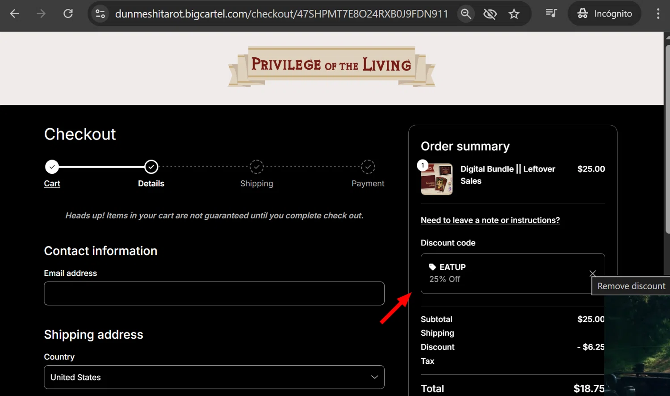Screen dimensions: 670x396
Task: Remove the EATUP discount with the X
Action: (593, 273)
